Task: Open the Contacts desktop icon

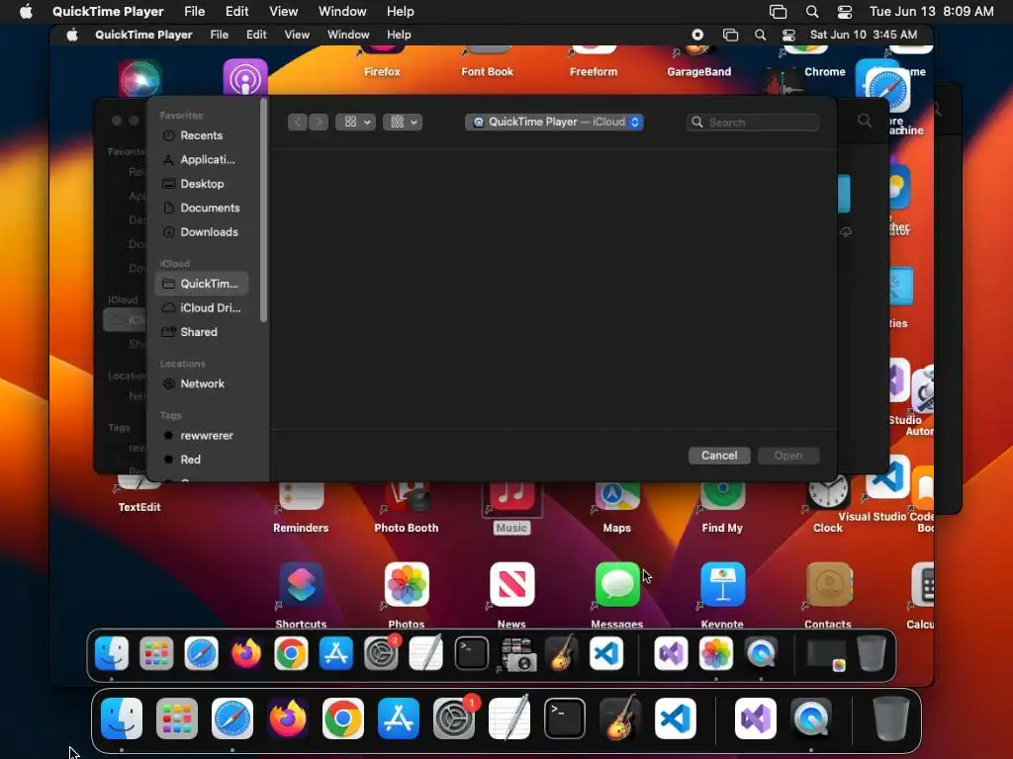Action: [x=828, y=585]
